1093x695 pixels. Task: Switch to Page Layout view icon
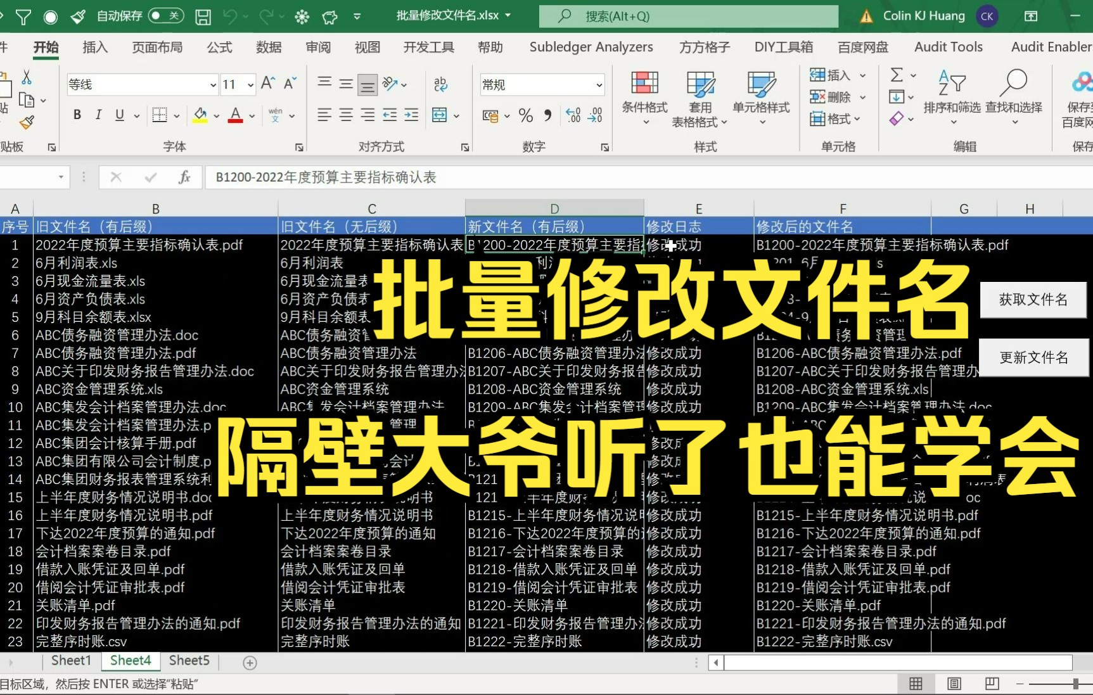pos(954,684)
